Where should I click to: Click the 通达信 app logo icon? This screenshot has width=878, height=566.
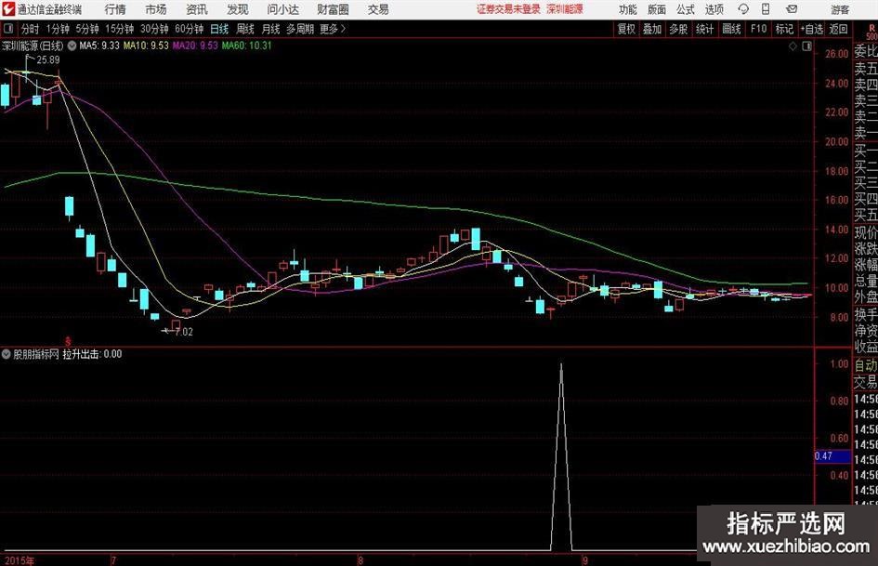(8, 9)
